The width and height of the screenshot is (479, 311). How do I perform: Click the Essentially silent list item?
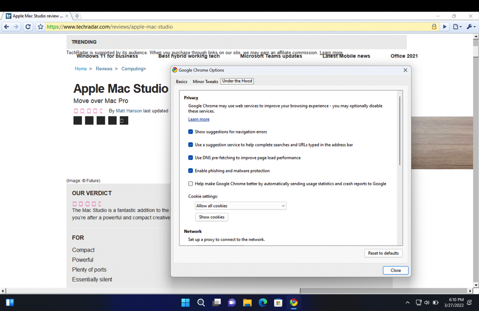click(x=92, y=280)
